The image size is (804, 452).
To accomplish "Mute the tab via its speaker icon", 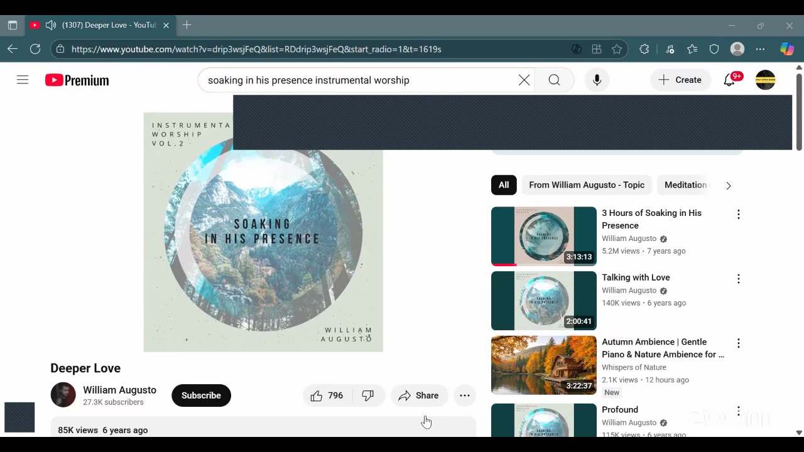I will pos(51,25).
